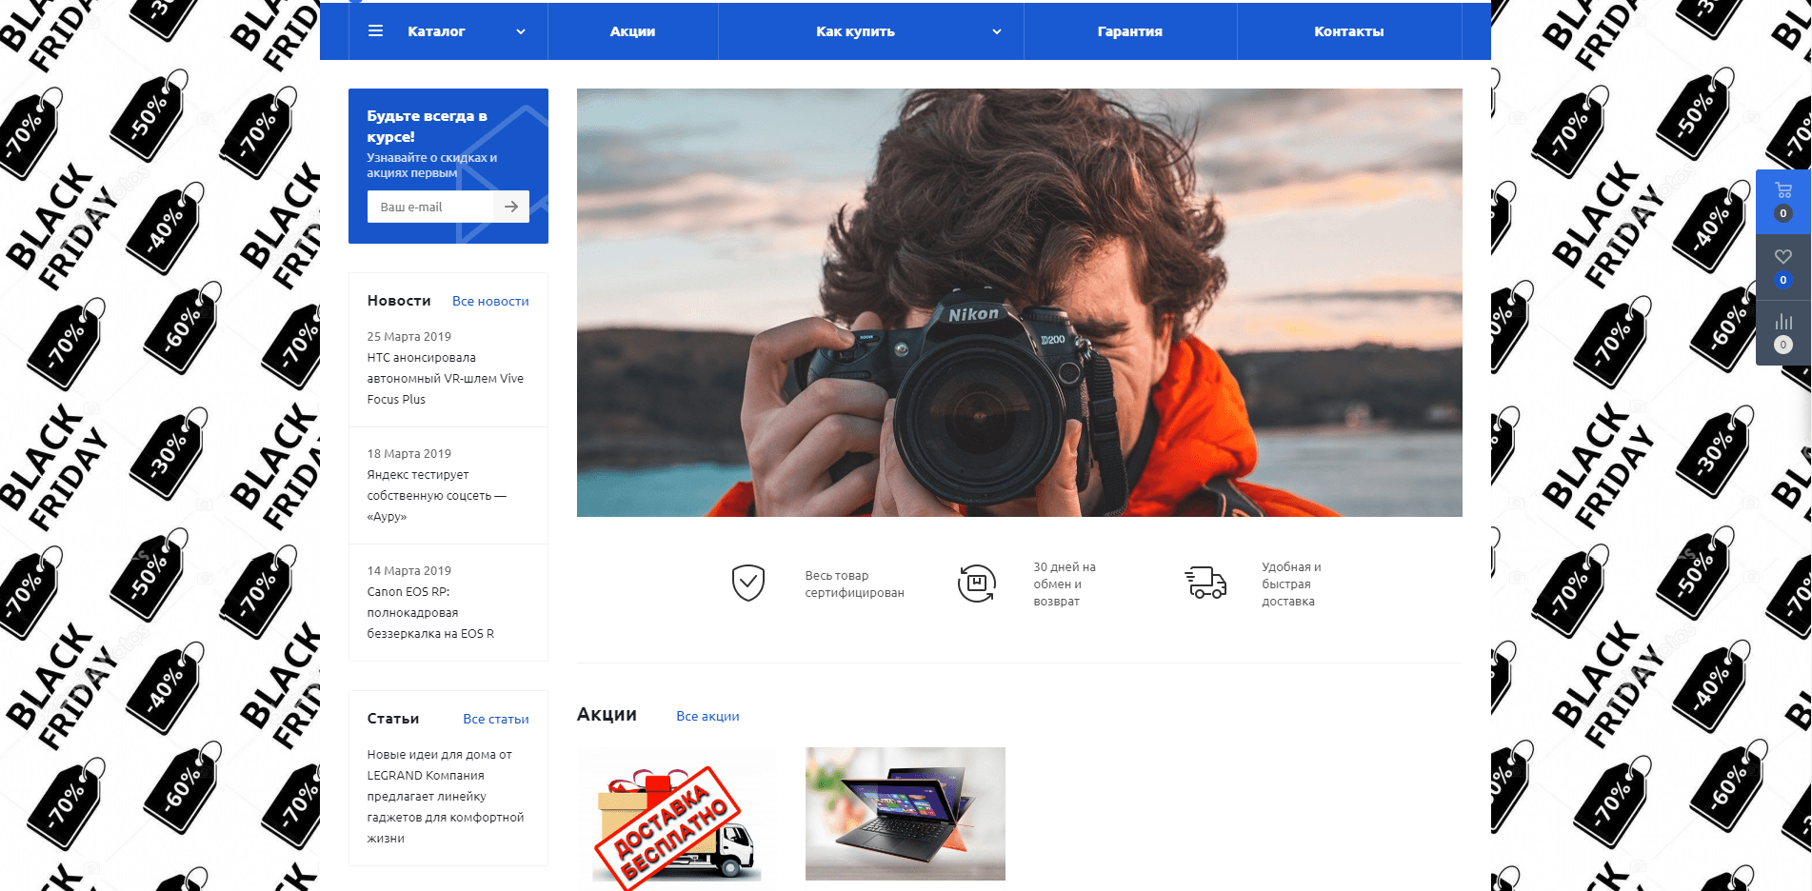Go to the Контакты menu item

coord(1348,31)
